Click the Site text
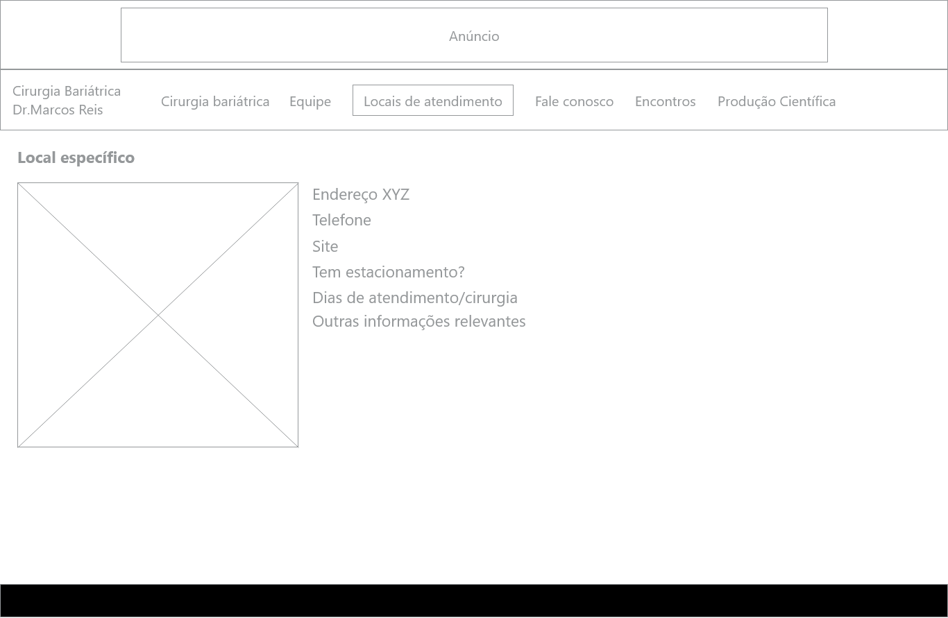Viewport: 948px width, 618px height. click(x=325, y=246)
